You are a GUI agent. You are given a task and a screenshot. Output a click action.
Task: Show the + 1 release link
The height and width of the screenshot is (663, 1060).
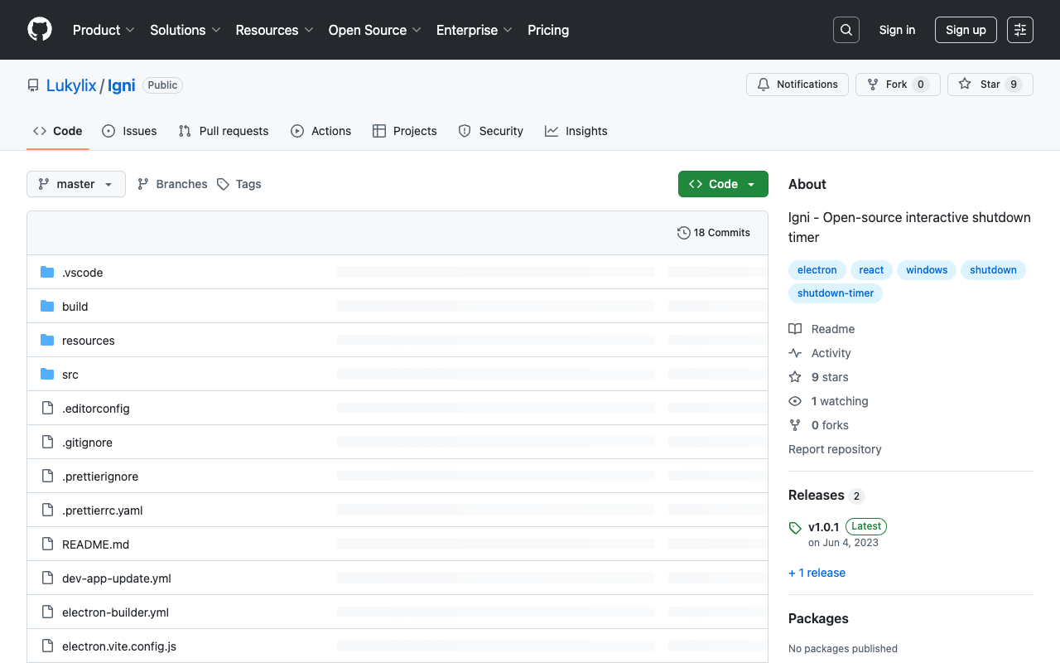click(817, 573)
